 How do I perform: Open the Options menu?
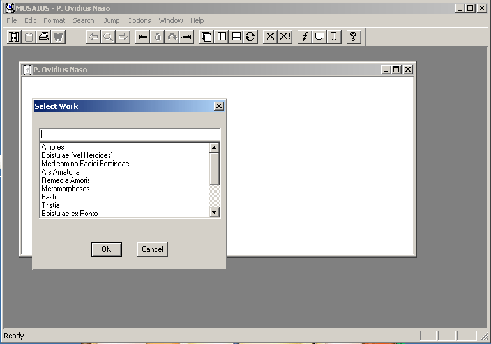tap(139, 20)
